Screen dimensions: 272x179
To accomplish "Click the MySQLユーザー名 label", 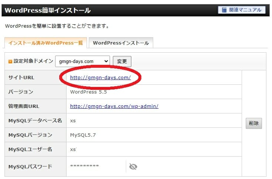I will (30, 149).
